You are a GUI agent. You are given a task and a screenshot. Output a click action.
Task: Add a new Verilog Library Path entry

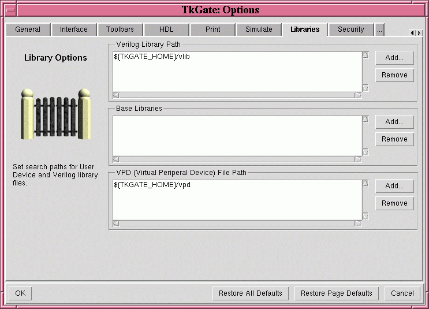click(394, 58)
